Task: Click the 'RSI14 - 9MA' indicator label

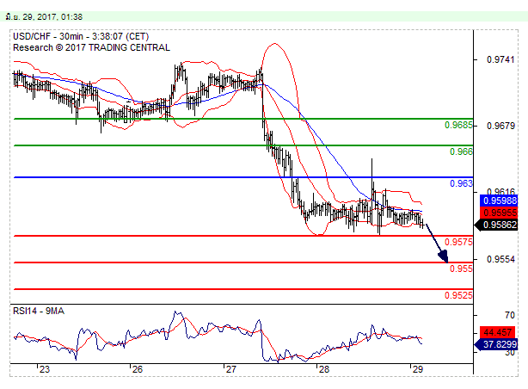Action: tap(39, 311)
